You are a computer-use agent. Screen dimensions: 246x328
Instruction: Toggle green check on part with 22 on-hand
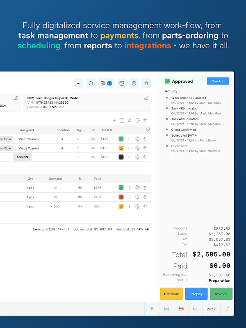click(121, 188)
